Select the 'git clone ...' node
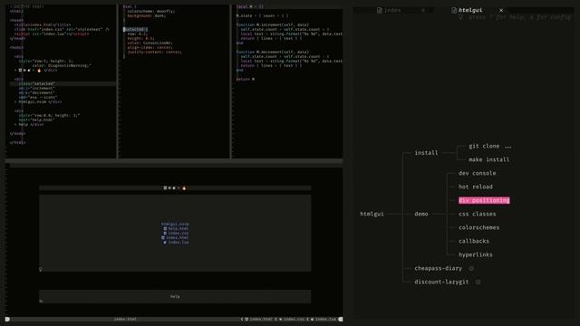The height and width of the screenshot is (326, 580). tap(489, 146)
